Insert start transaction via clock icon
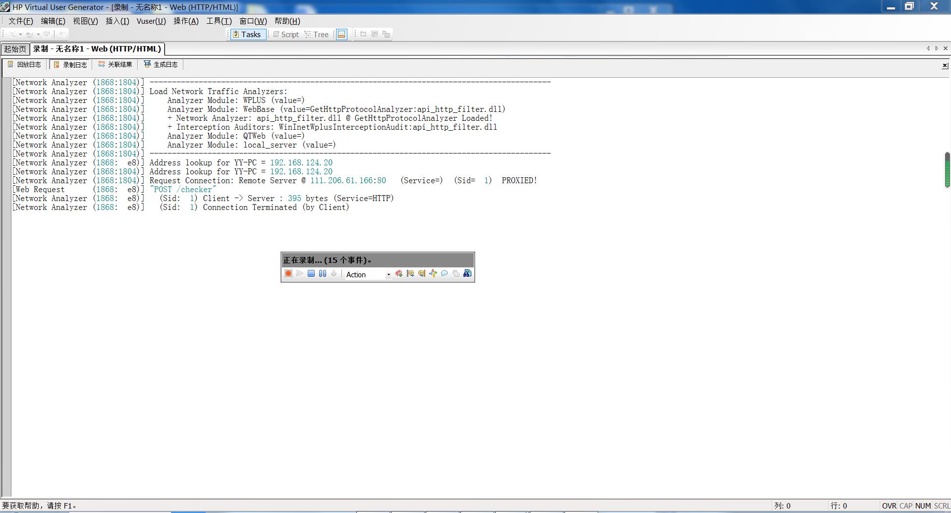 (x=410, y=274)
